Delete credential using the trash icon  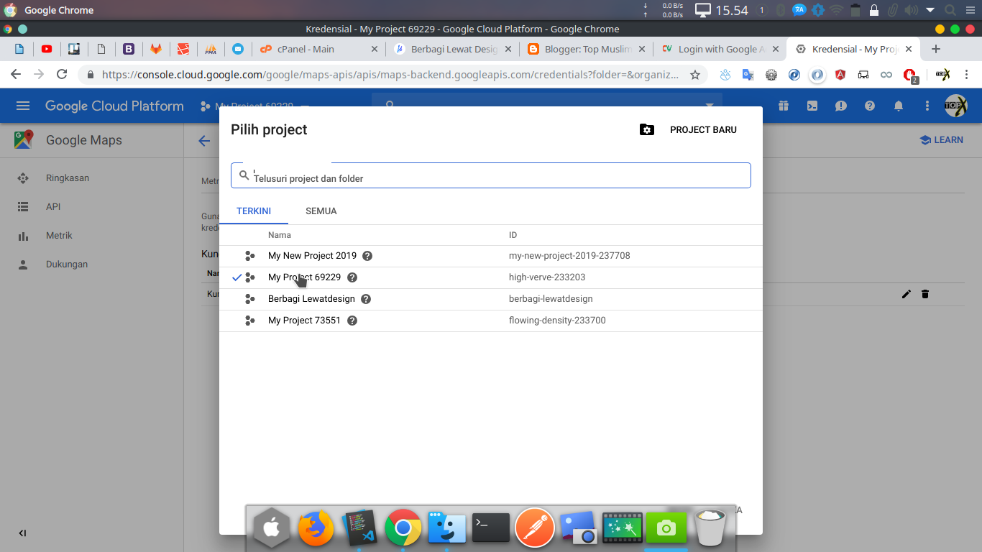(x=925, y=294)
